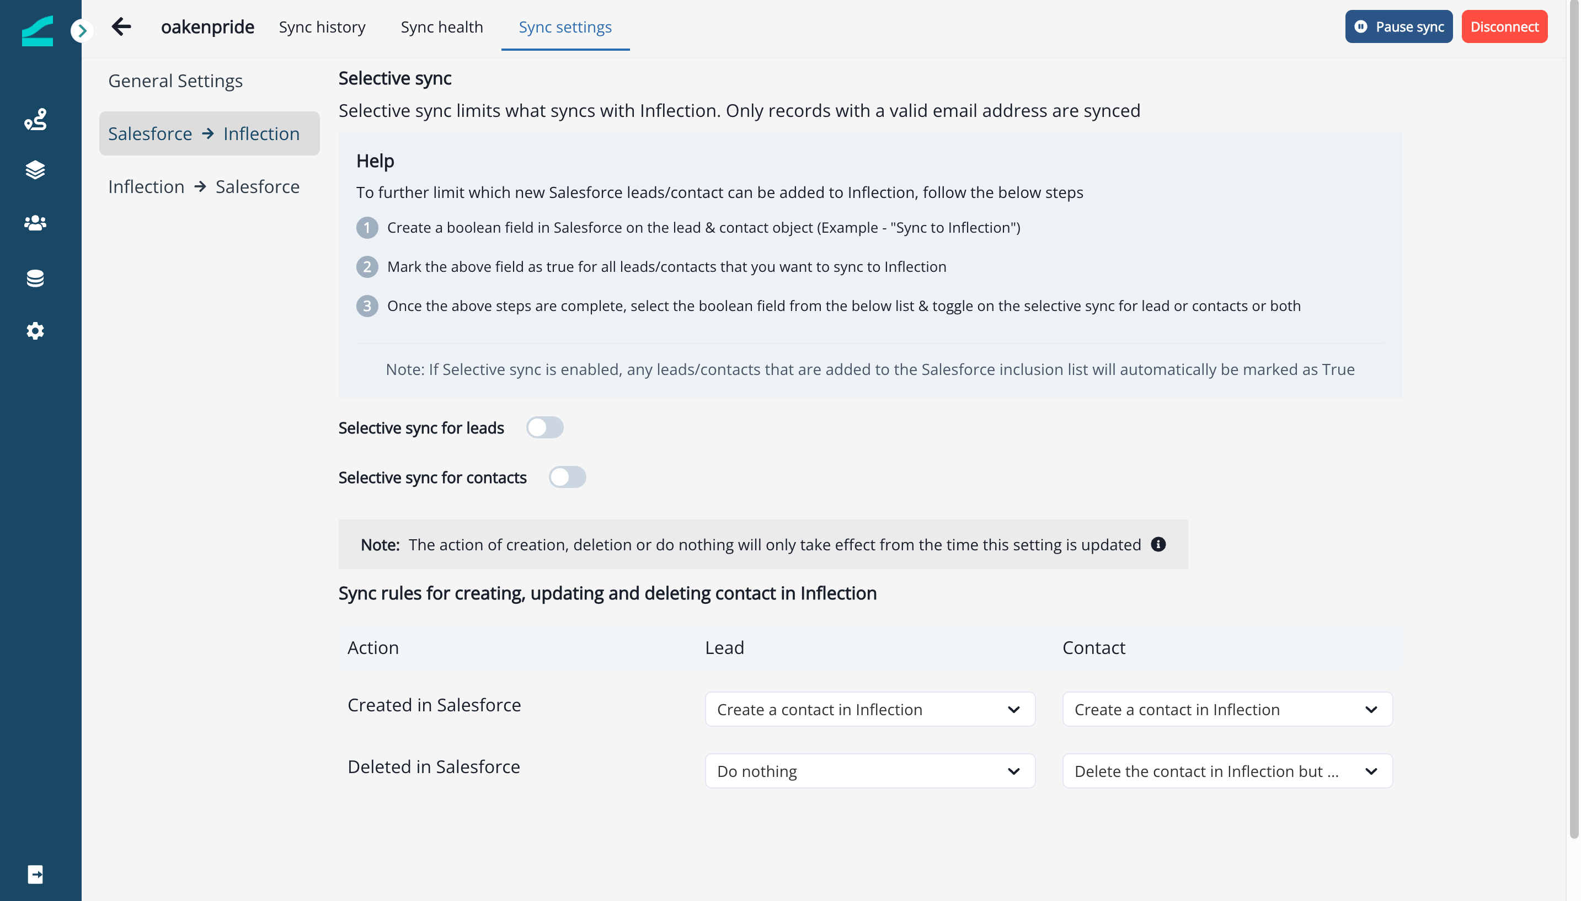The width and height of the screenshot is (1581, 901).
Task: Open the journeys route icon in sidebar
Action: coord(35,119)
